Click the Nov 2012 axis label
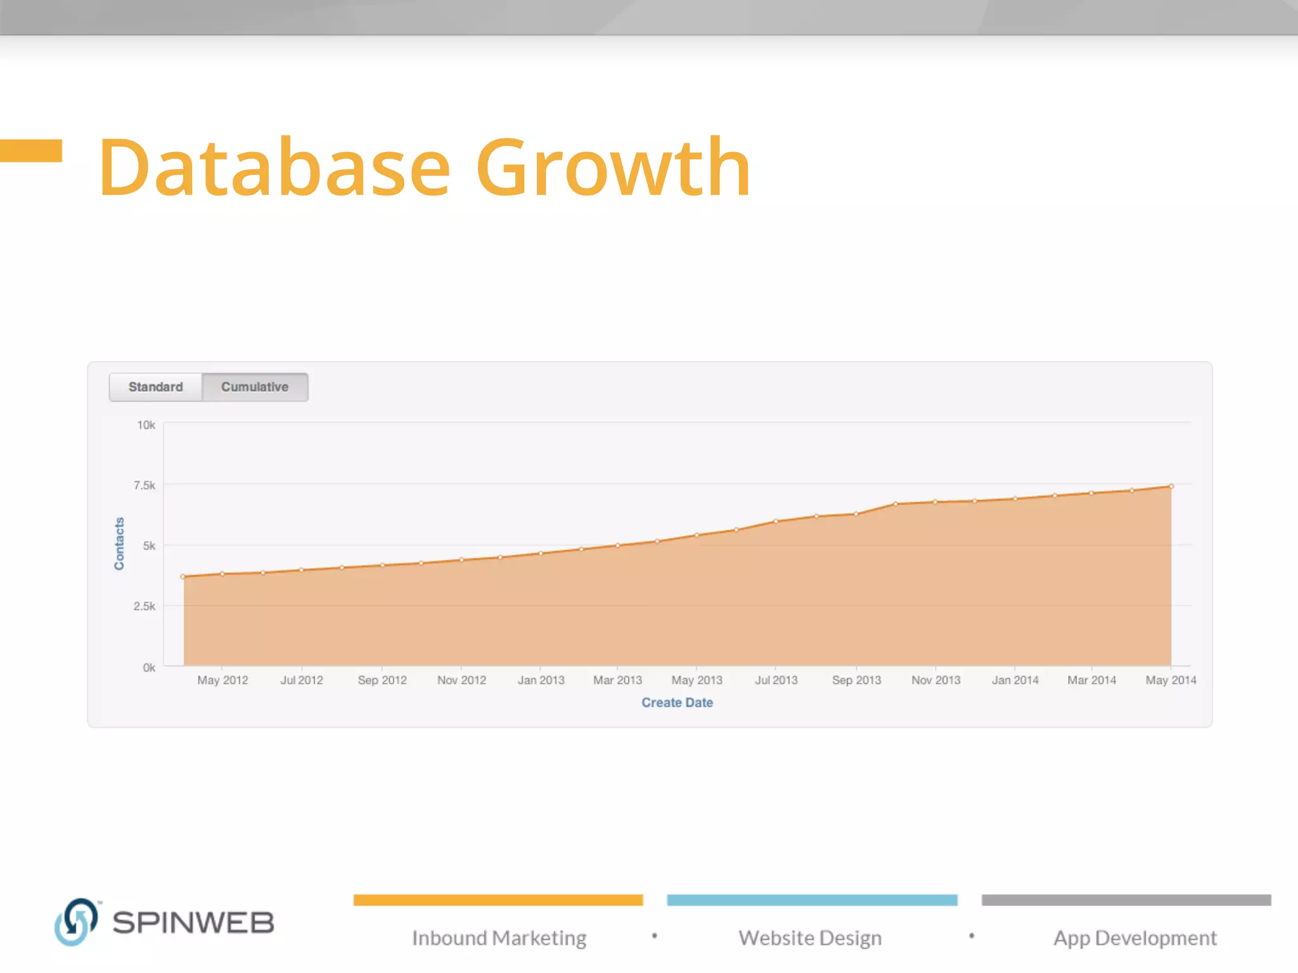 (461, 680)
